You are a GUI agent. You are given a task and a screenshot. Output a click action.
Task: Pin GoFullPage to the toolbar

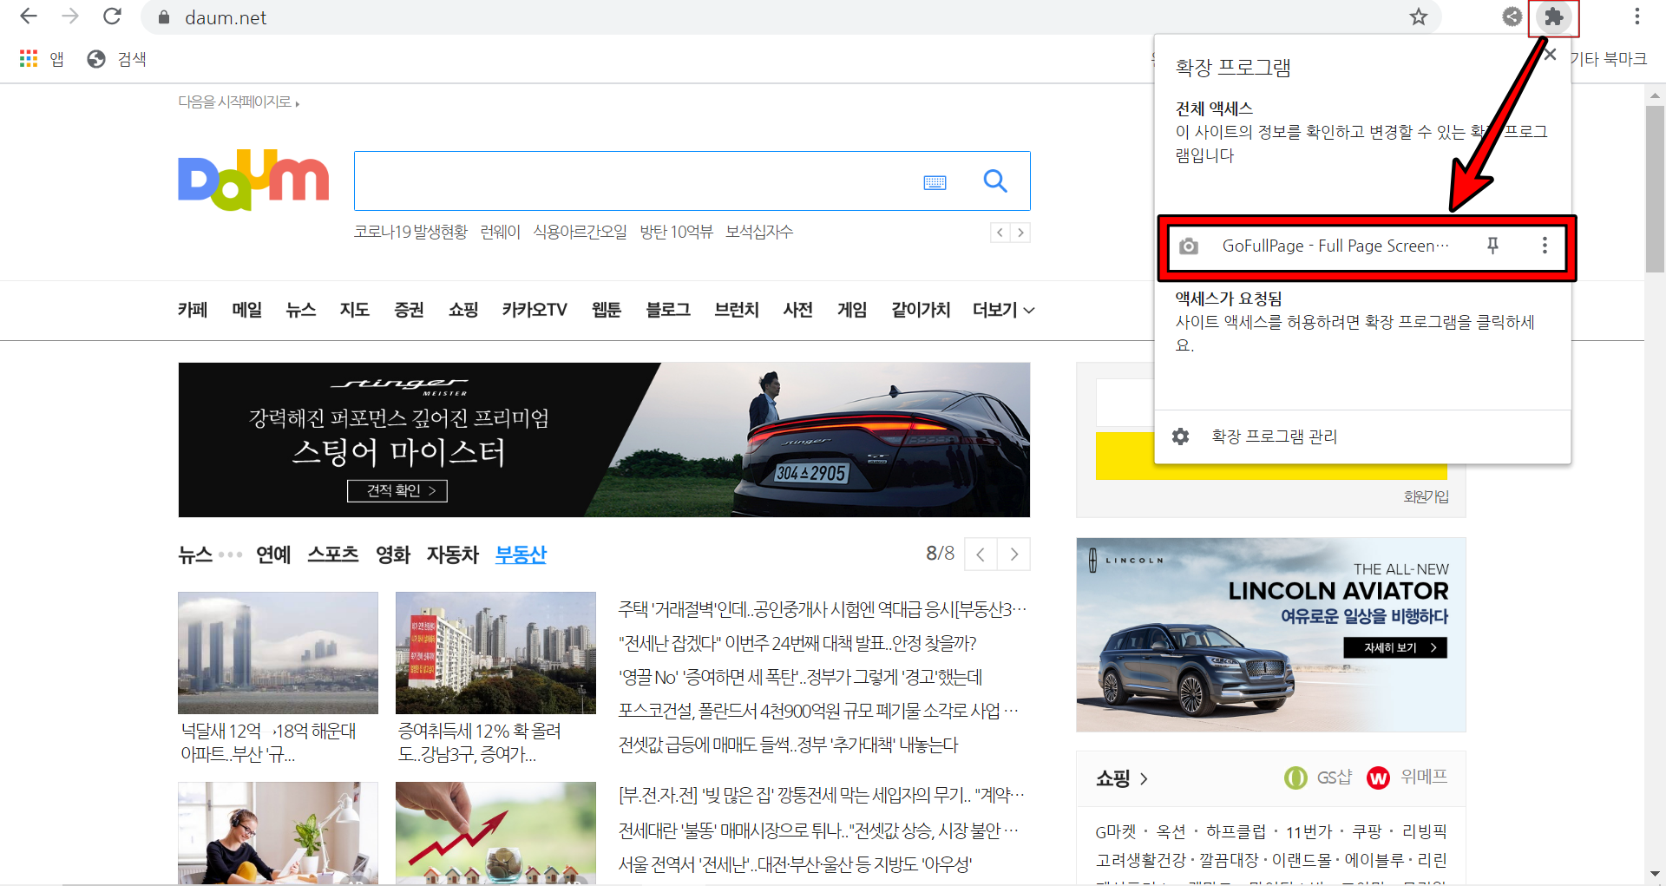[1492, 246]
